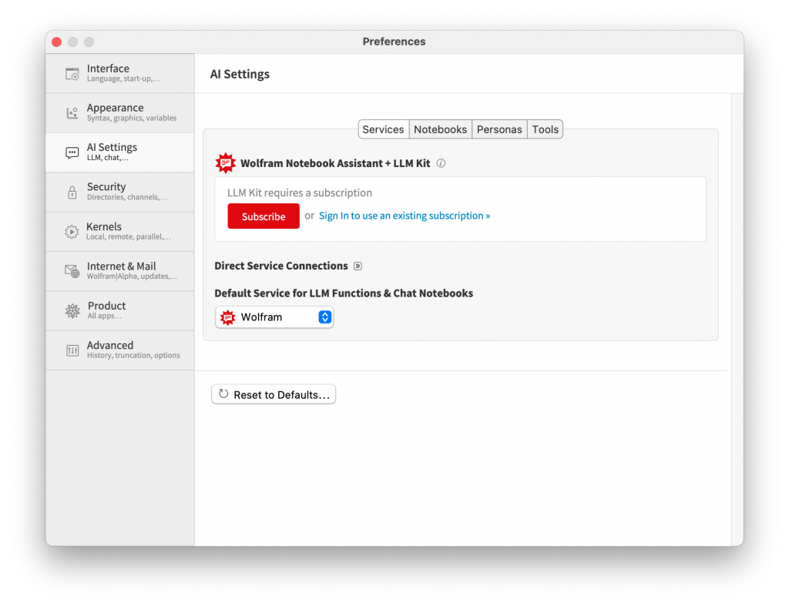Expand Direct Service Connections
The image size is (789, 606).
coord(357,266)
